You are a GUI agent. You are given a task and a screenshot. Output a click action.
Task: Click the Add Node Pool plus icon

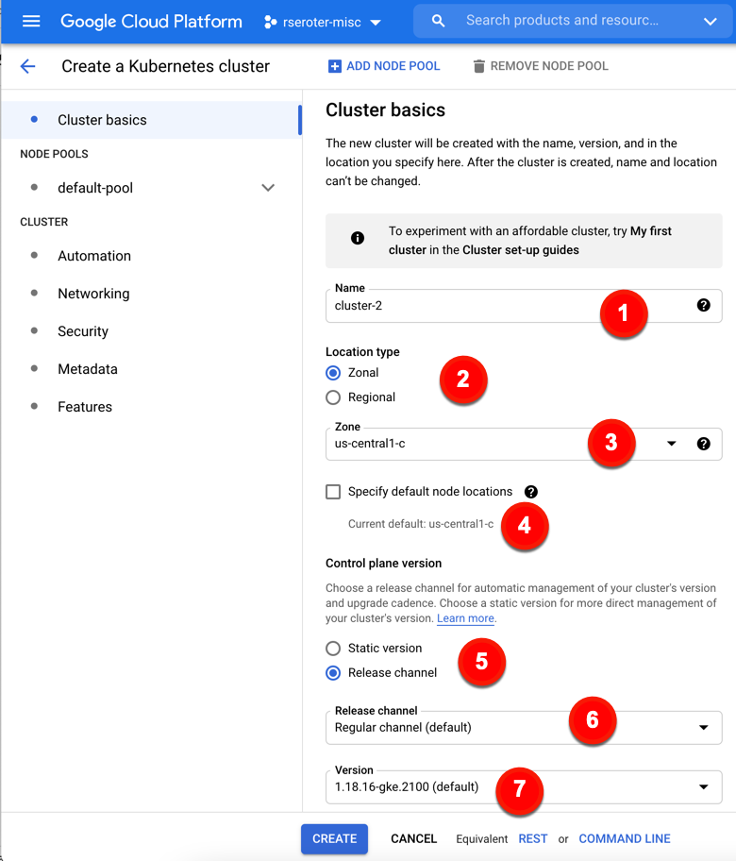tap(334, 66)
